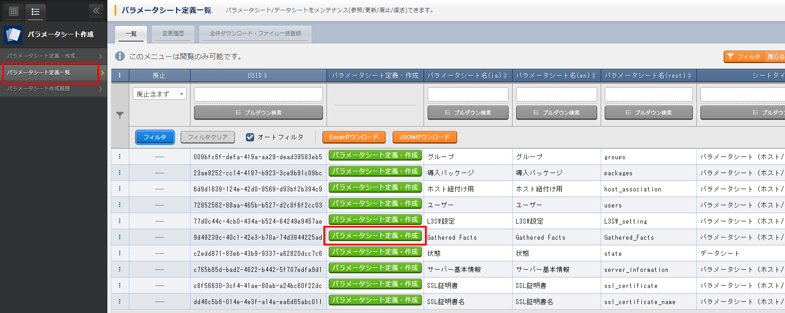
Task: Sort by パラメータシート名(ja) column arrows
Action: click(x=505, y=76)
